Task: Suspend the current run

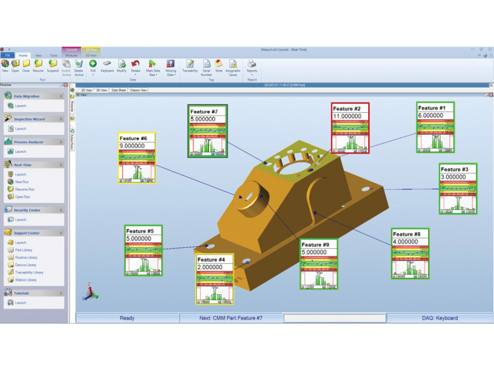Action: (x=53, y=64)
